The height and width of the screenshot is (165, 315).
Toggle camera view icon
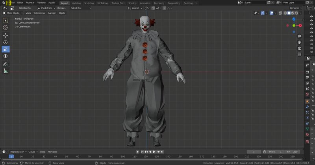[299, 48]
